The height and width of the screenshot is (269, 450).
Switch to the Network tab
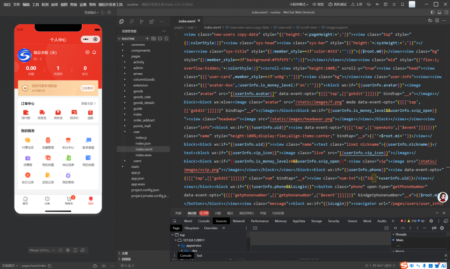click(239, 221)
